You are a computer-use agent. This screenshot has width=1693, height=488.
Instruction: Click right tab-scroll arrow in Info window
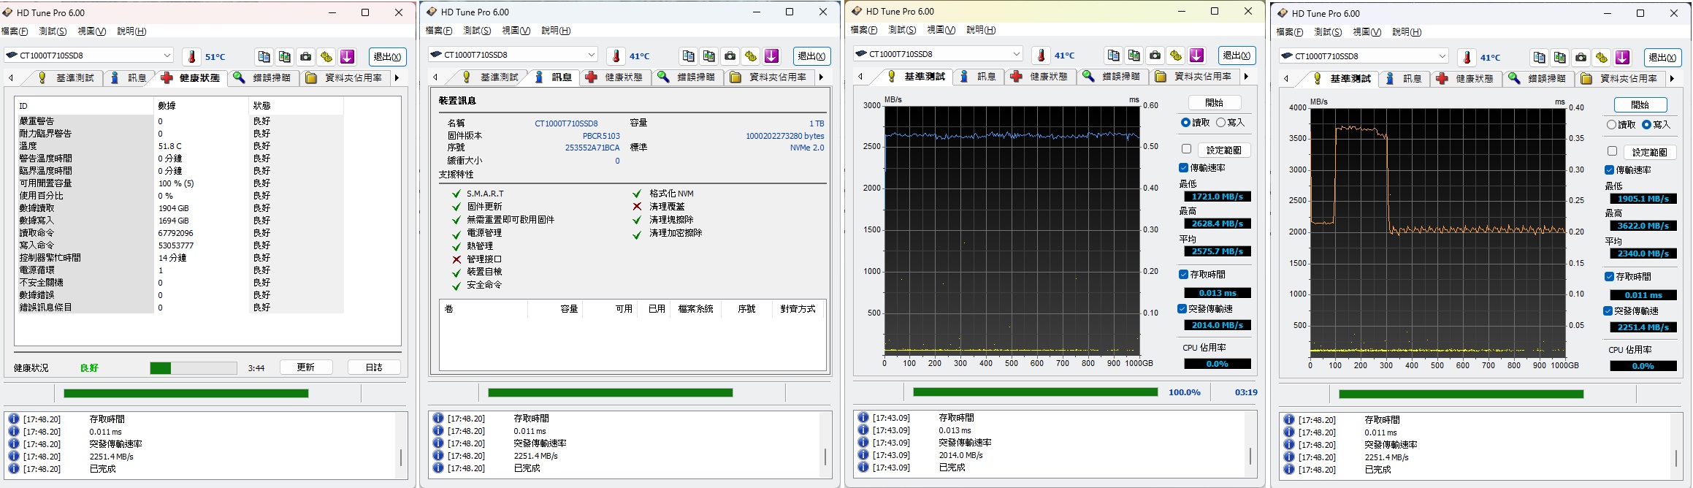point(821,77)
